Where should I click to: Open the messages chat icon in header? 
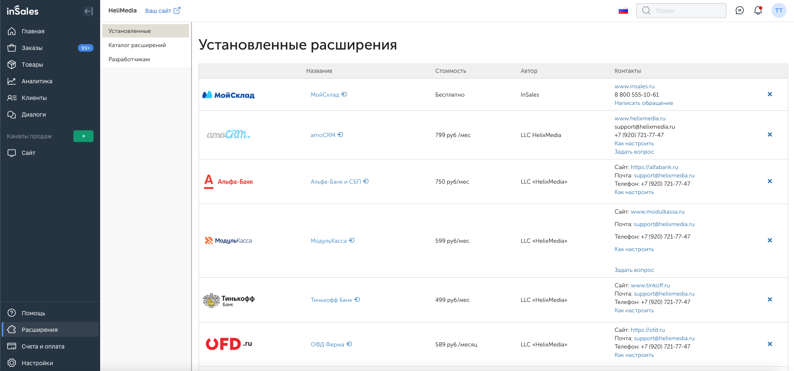pyautogui.click(x=740, y=11)
